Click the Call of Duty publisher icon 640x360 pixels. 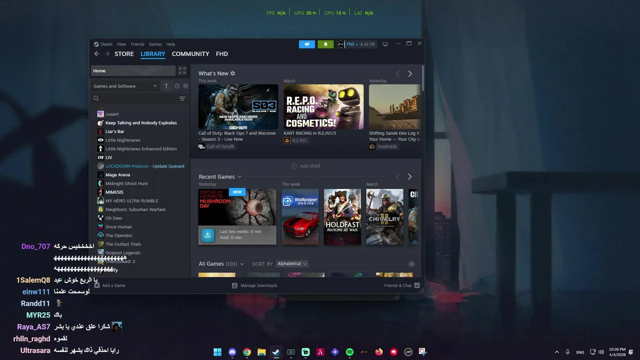point(201,146)
